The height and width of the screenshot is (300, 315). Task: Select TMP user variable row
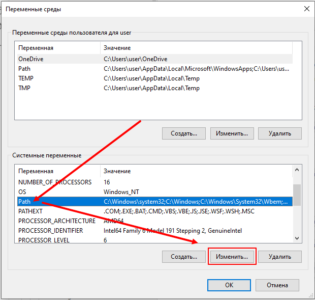pos(25,88)
